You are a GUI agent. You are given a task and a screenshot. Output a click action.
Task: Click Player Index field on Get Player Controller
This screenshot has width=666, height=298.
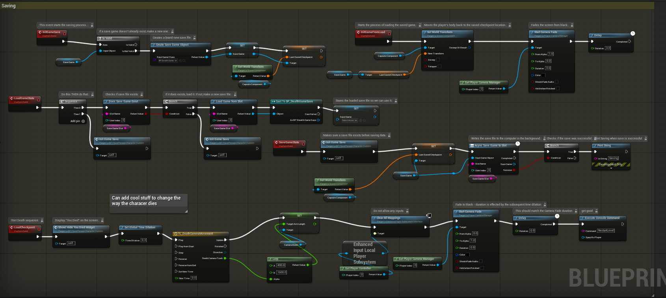(x=361, y=275)
